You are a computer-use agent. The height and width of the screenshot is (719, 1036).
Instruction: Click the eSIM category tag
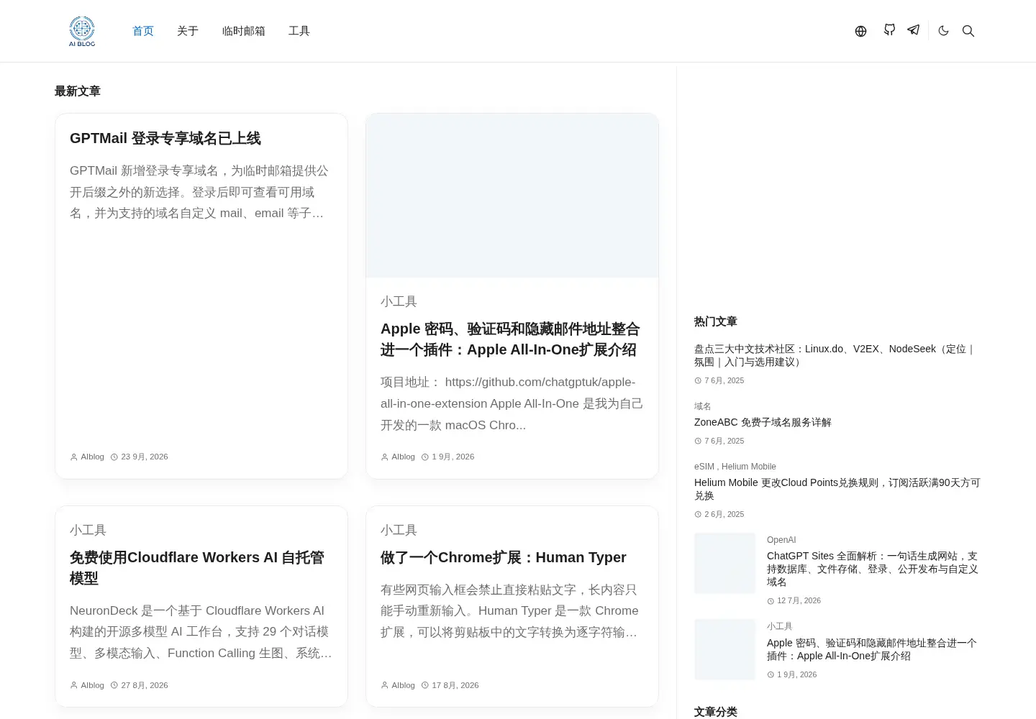[704, 467]
